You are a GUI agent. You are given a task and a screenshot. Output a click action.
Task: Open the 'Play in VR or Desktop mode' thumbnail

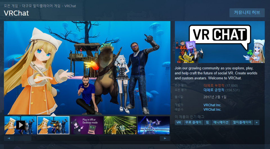87,125
